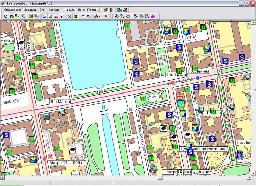Click the blue tram transport icon
The image size is (256, 186).
click(45, 16)
